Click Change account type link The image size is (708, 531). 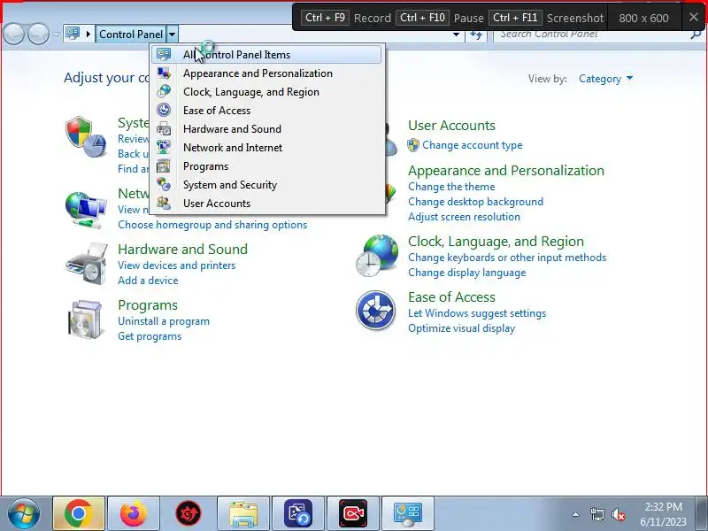[473, 145]
